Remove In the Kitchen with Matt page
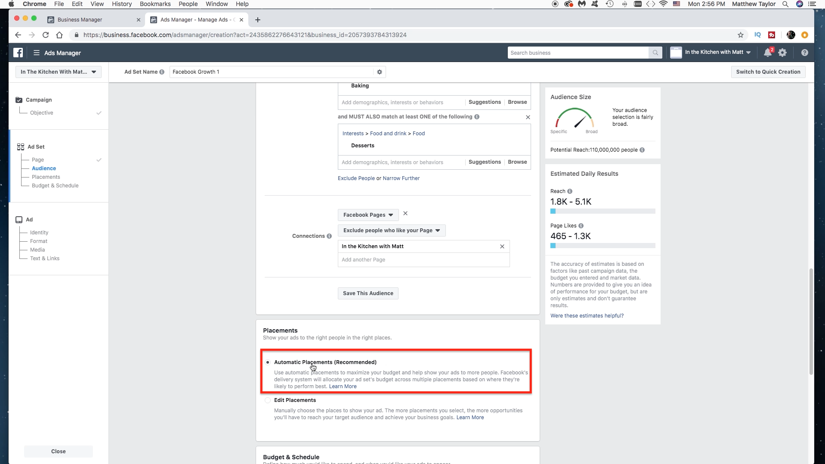The height and width of the screenshot is (464, 825). click(502, 246)
